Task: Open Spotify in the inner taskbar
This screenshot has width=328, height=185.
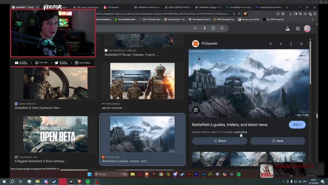Action: tap(239, 174)
